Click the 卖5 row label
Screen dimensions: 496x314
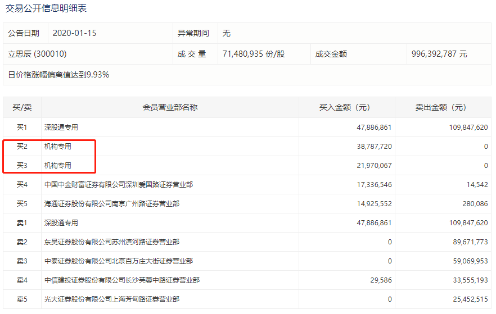(22, 299)
